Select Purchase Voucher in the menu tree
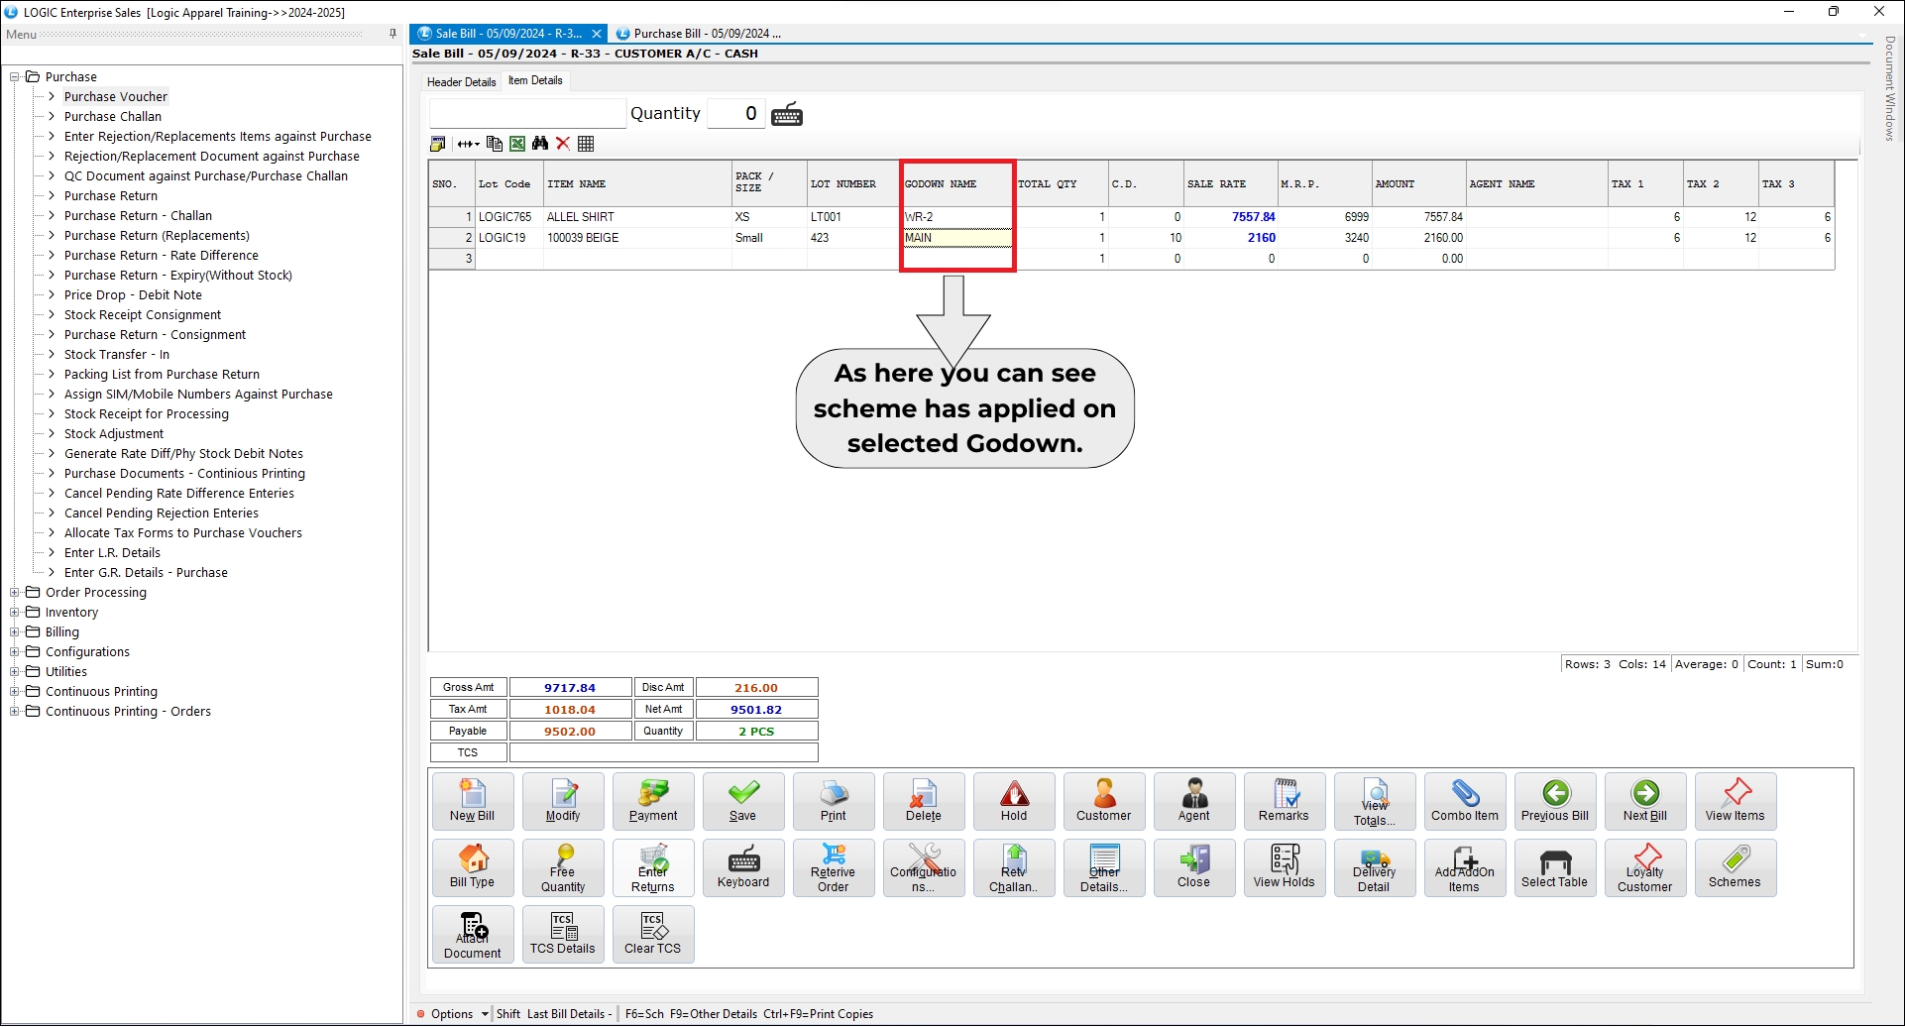This screenshot has width=1905, height=1027. pos(116,97)
